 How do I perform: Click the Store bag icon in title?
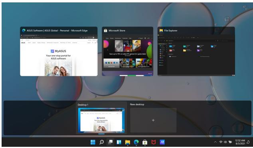click(105, 31)
